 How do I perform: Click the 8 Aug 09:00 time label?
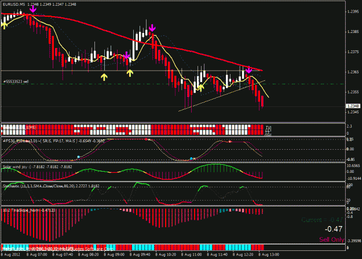click(114, 254)
